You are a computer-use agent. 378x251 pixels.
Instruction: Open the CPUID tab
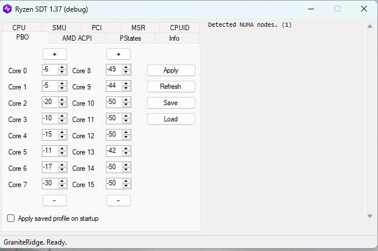[179, 28]
